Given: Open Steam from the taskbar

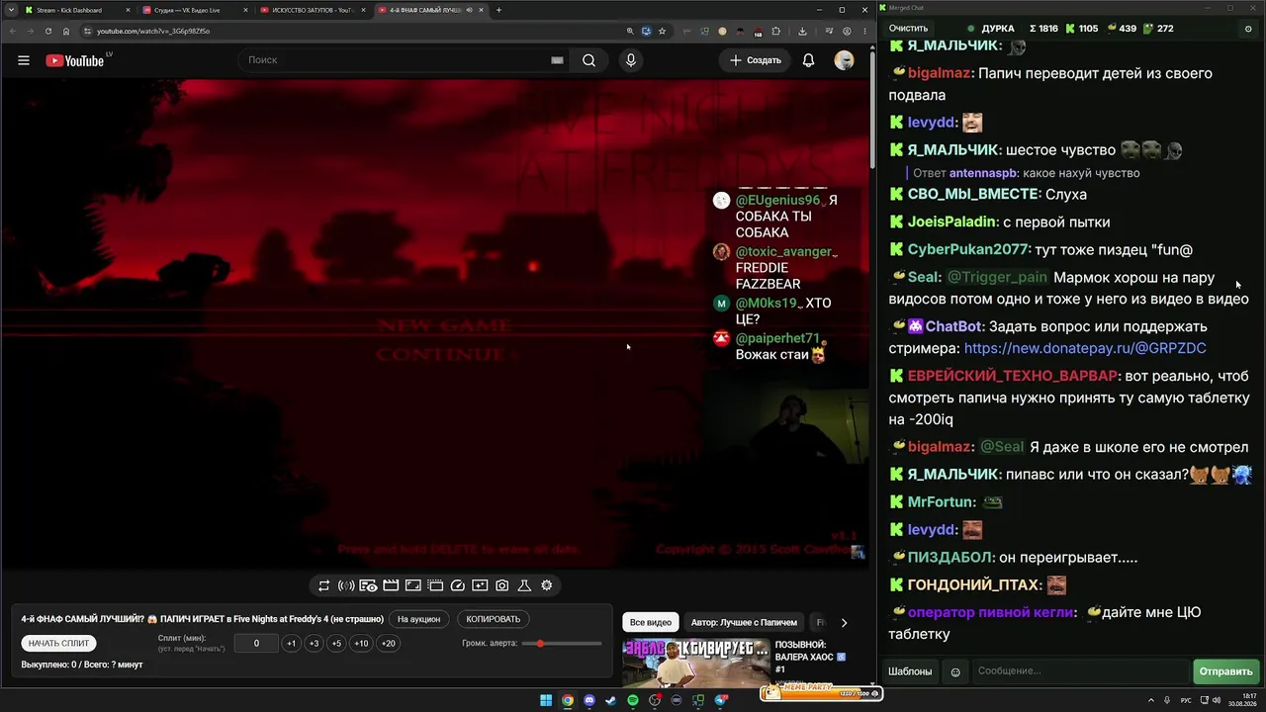Looking at the screenshot, I should tap(611, 701).
